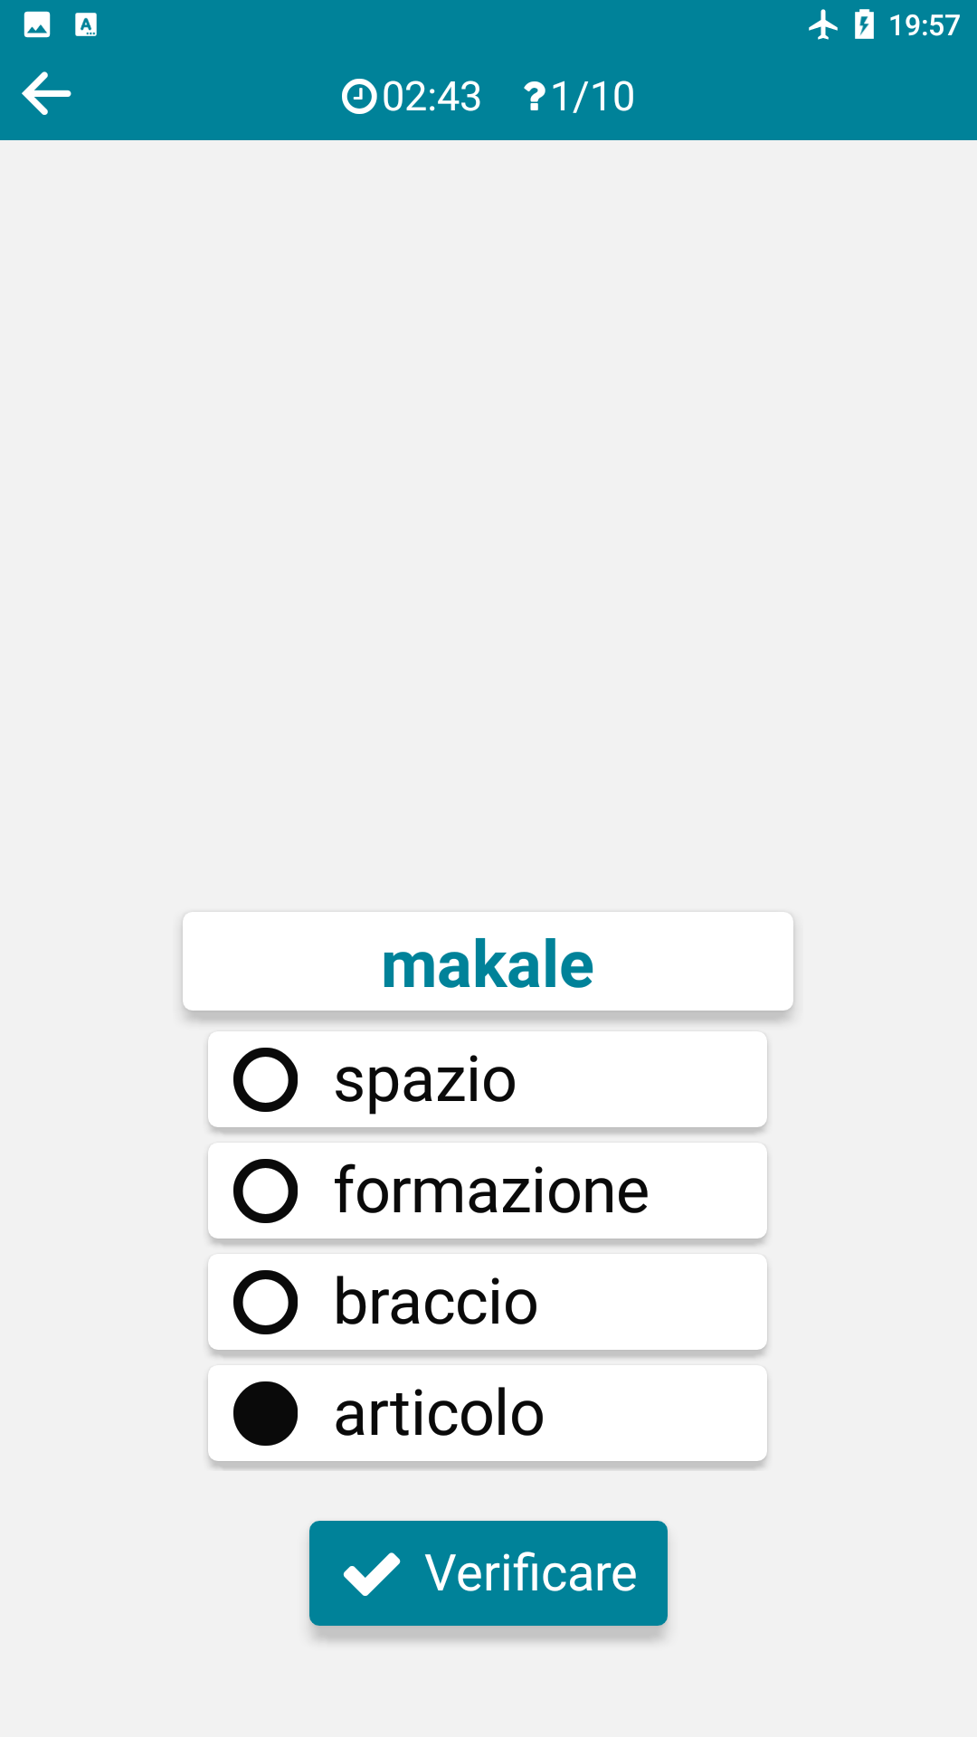Choose the spazio answer label
Screen dimensions: 977x1737
(x=425, y=1079)
